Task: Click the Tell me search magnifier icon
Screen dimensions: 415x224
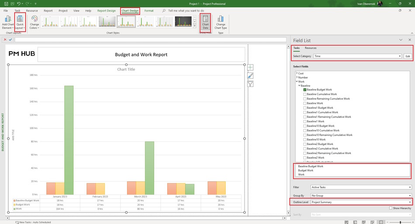Action: click(x=164, y=10)
